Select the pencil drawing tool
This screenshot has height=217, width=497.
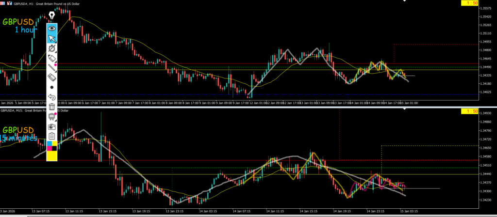coord(52,59)
